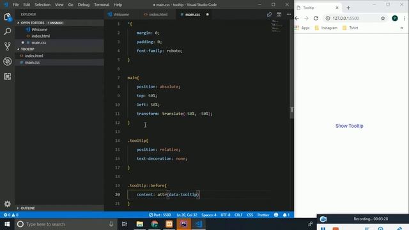This screenshot has height=230, width=409.
Task: Click the Show Tooltip link in browser
Action: [x=350, y=126]
